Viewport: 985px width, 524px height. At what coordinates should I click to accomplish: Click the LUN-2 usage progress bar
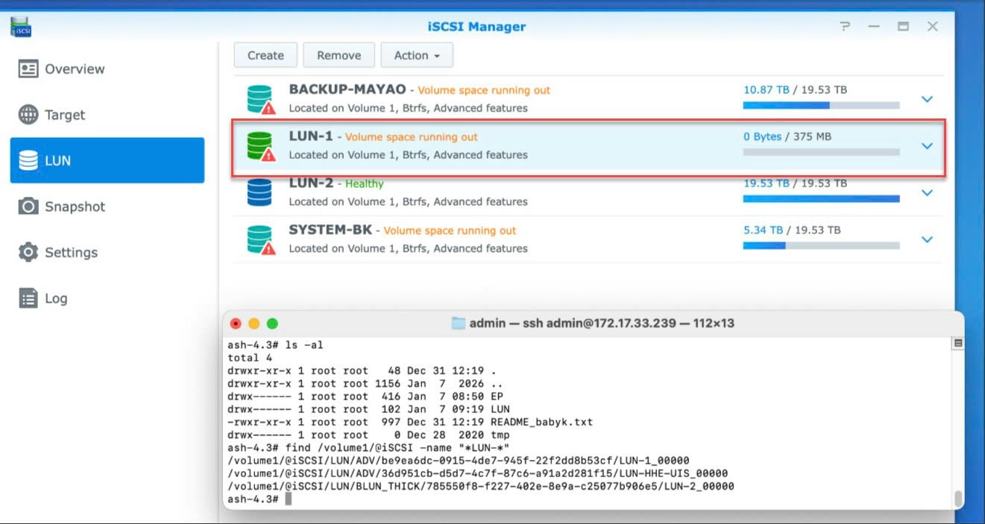(x=821, y=199)
